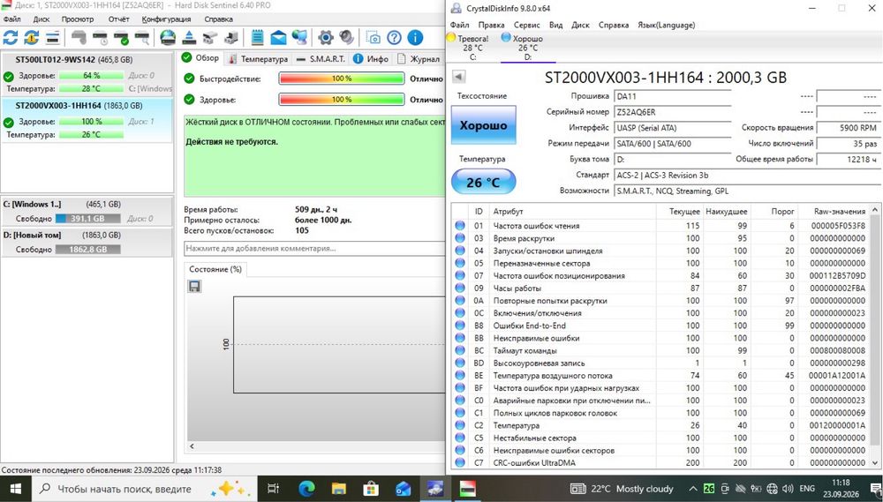
Task: Switch to the Инфо tab
Action: pyautogui.click(x=371, y=58)
